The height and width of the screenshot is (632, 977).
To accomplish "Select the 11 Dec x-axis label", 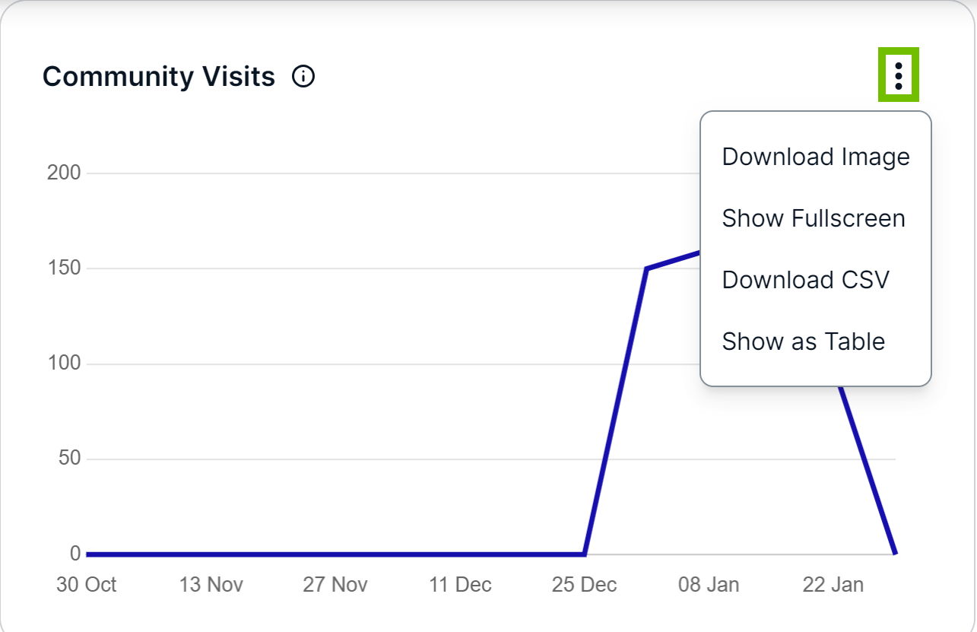I will (460, 585).
